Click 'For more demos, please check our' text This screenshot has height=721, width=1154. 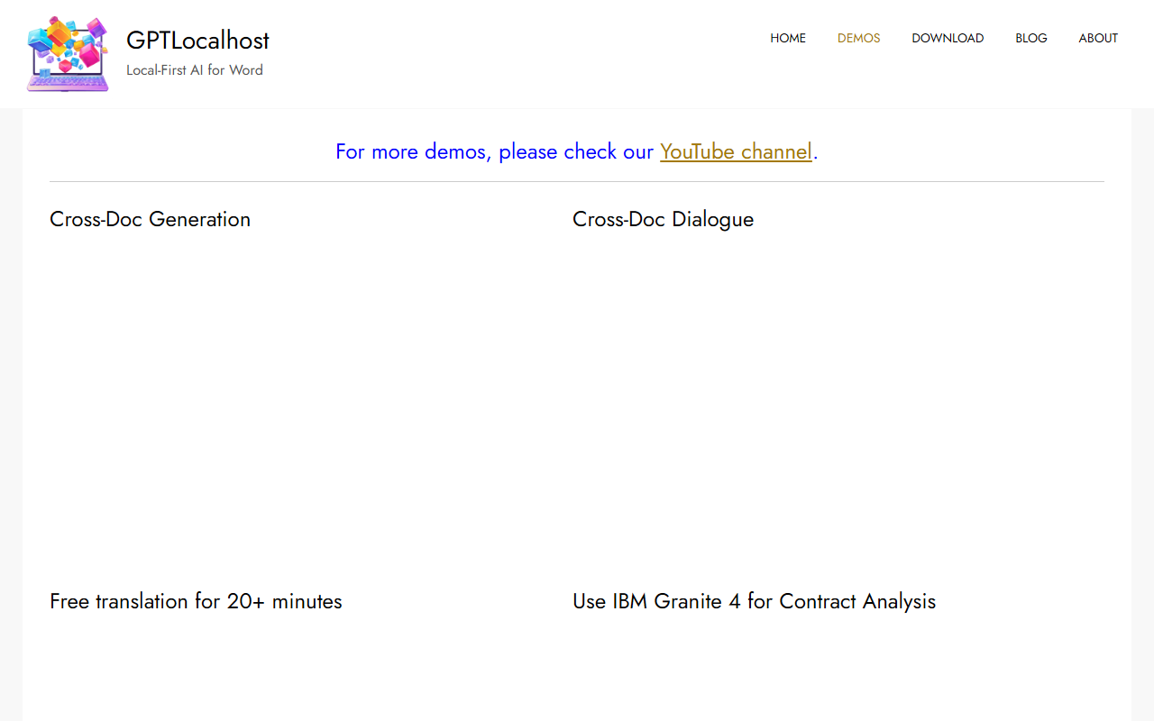click(494, 151)
